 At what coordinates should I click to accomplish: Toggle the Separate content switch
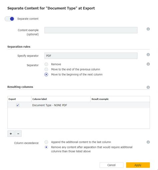(x=9, y=19)
